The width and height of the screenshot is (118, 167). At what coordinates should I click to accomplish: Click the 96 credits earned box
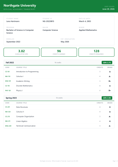coord(59,52)
